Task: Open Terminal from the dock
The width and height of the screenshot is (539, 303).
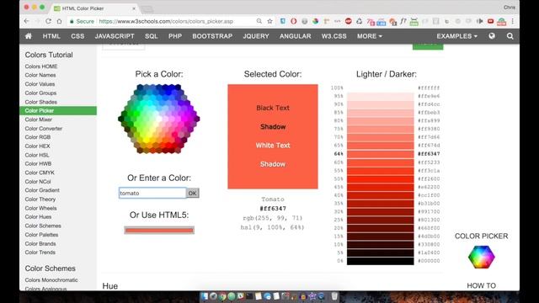Action: coord(249,296)
